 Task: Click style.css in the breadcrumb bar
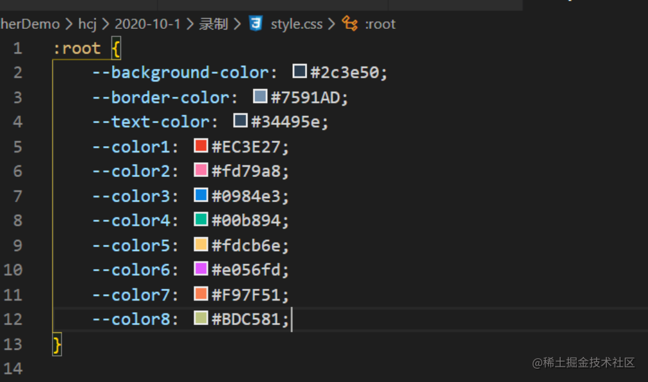click(296, 24)
